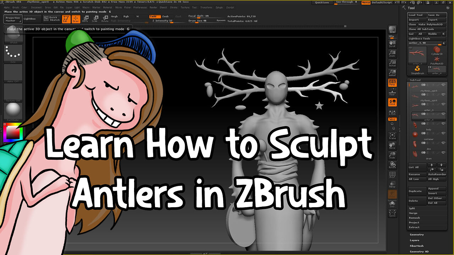454x255 pixels.
Task: Expand the FiberMesh section
Action: pyautogui.click(x=416, y=246)
